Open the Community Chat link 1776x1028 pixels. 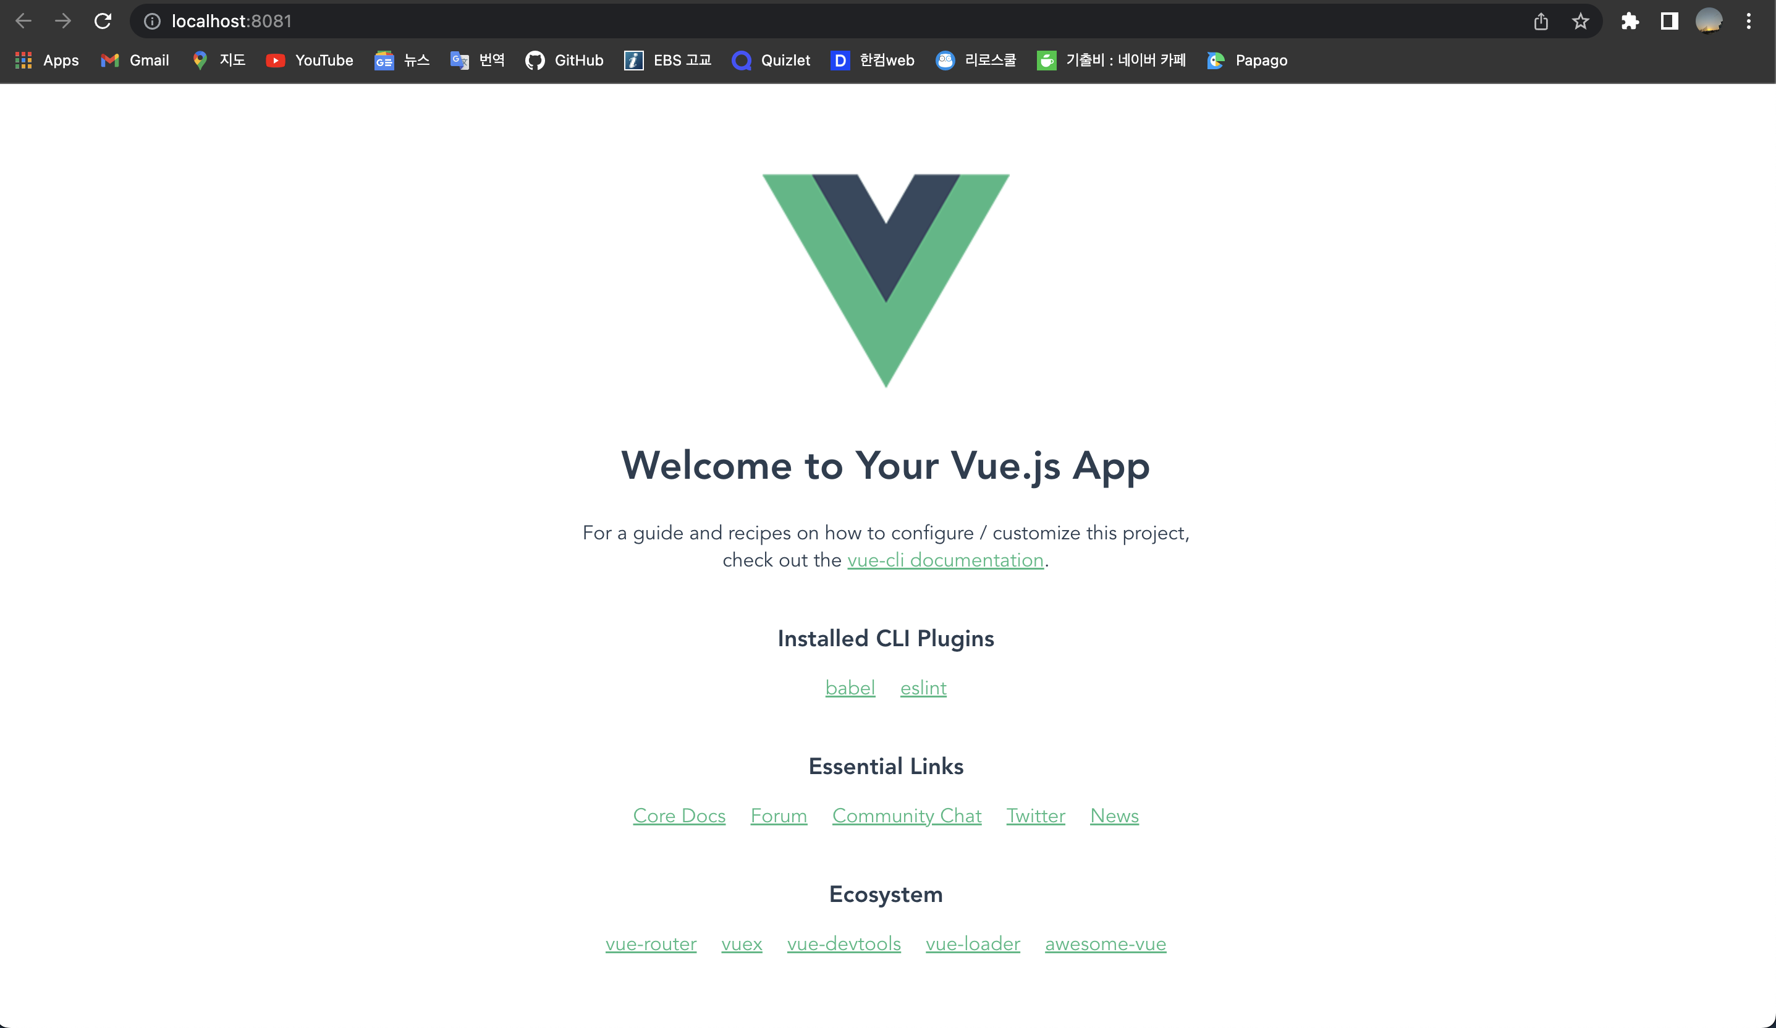(907, 816)
